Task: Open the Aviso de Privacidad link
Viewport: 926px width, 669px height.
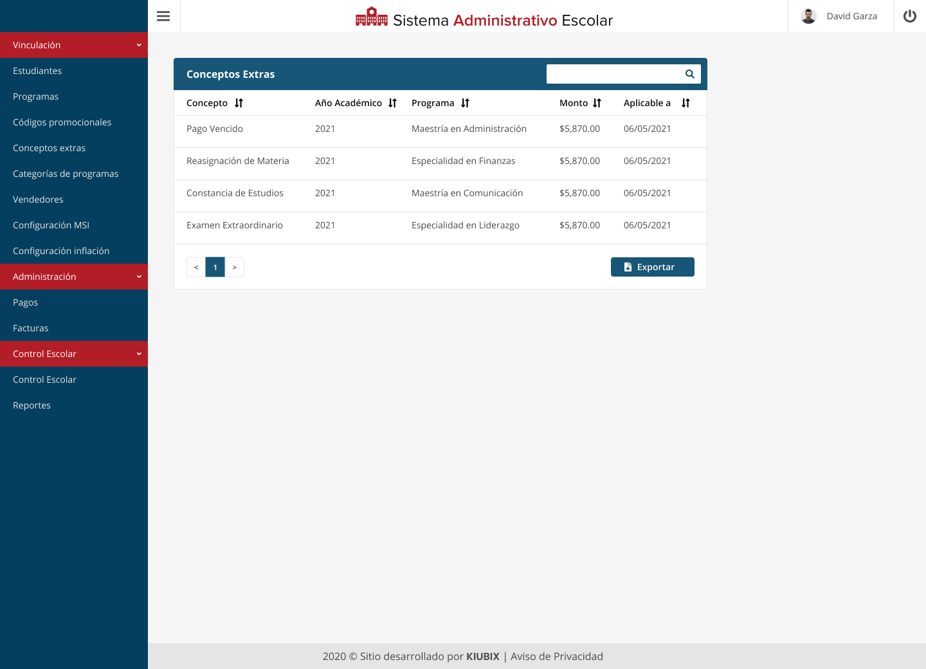Action: pos(556,656)
